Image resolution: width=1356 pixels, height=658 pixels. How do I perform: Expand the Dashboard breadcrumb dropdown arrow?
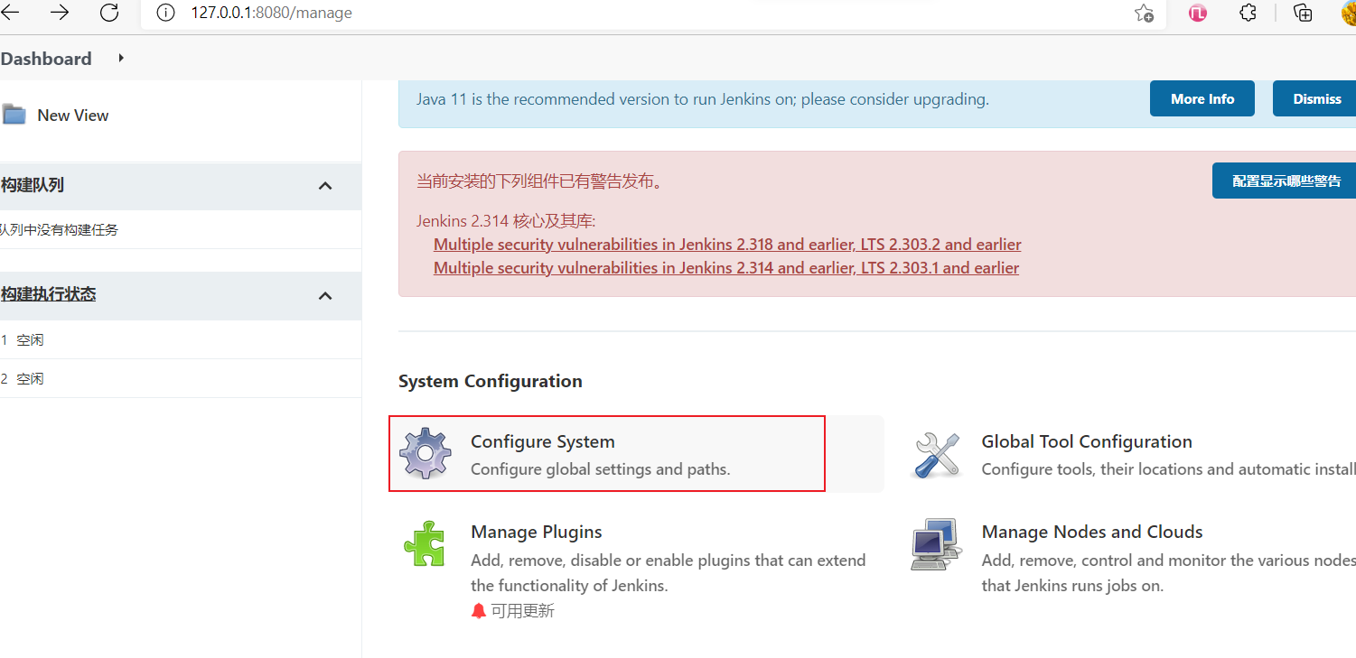tap(121, 59)
